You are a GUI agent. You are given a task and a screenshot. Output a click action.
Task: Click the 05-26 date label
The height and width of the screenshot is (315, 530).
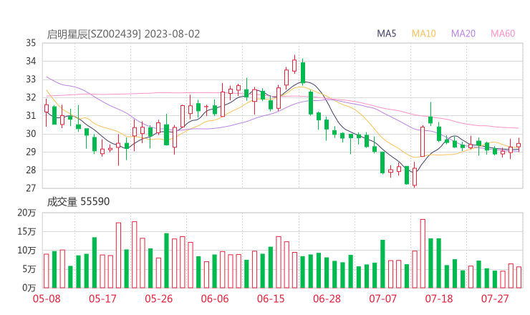click(x=159, y=299)
